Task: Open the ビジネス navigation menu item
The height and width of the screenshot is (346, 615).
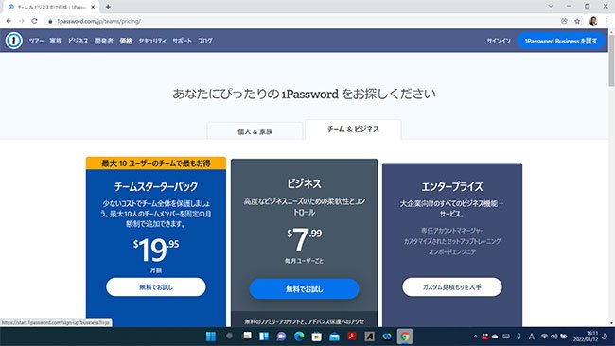Action: click(78, 41)
